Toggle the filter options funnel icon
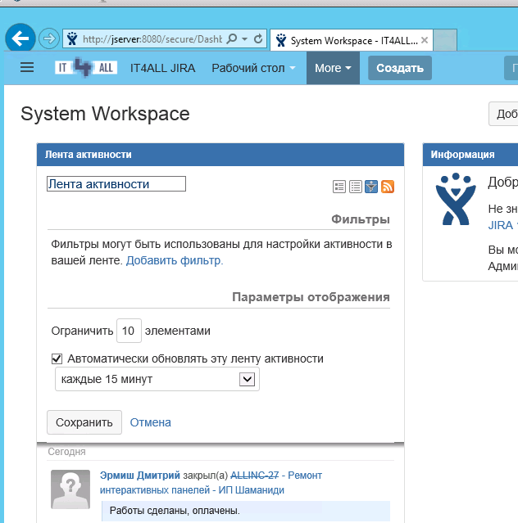 click(x=371, y=187)
